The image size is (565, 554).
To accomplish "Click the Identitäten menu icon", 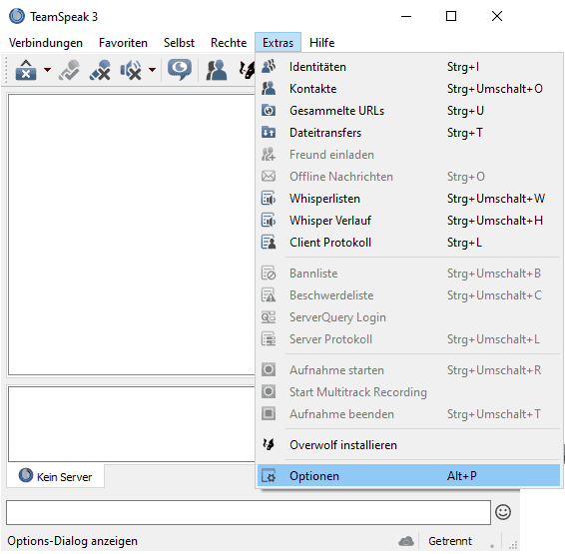I will point(269,67).
